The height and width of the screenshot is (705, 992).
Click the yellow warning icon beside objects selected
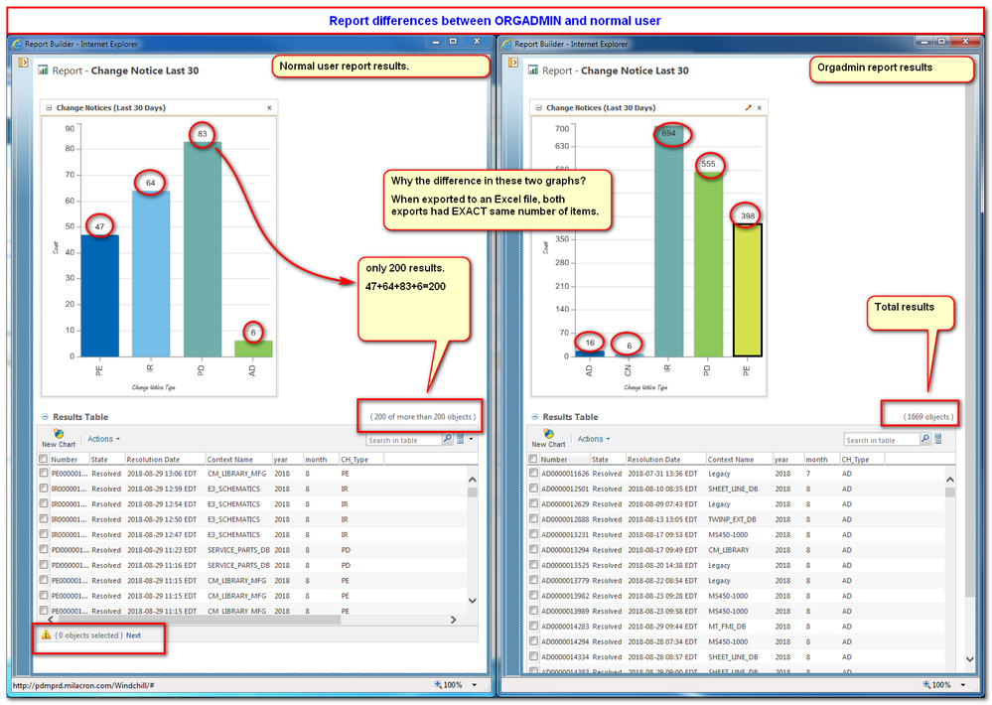[x=46, y=634]
